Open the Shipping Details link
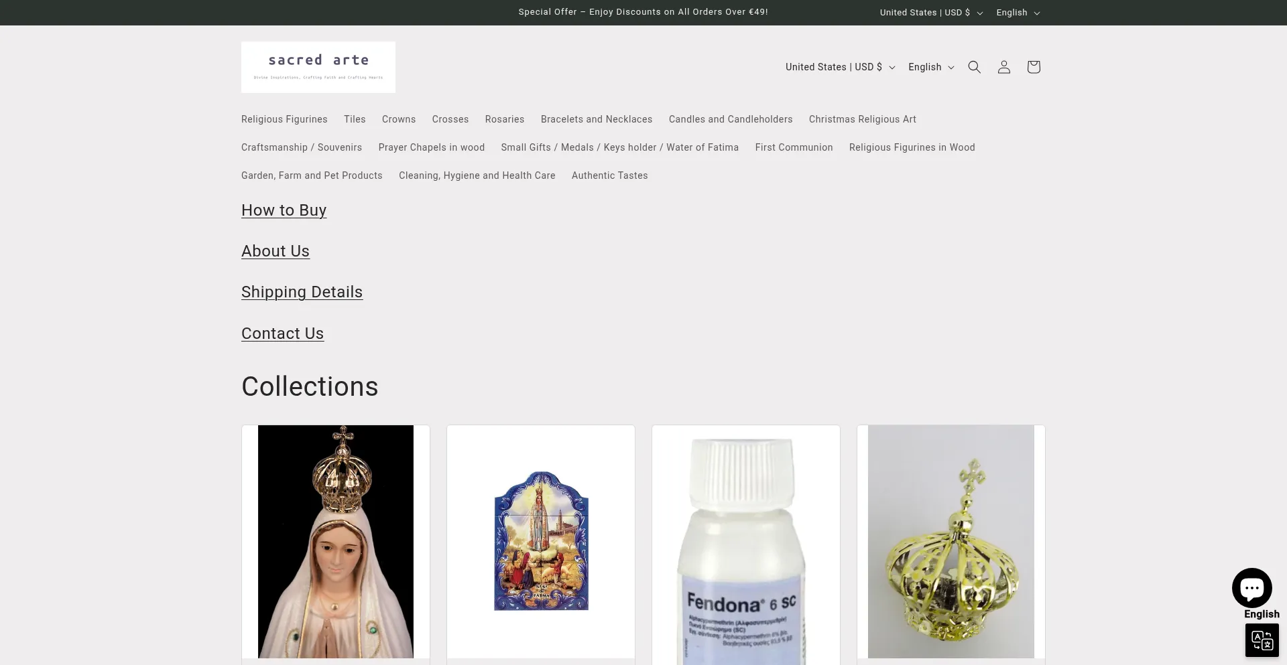 [x=302, y=292]
